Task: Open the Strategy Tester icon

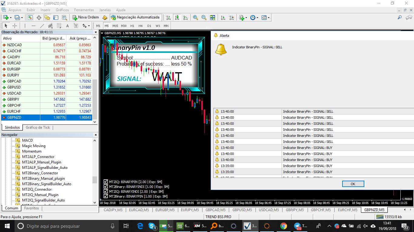Action: [64, 18]
